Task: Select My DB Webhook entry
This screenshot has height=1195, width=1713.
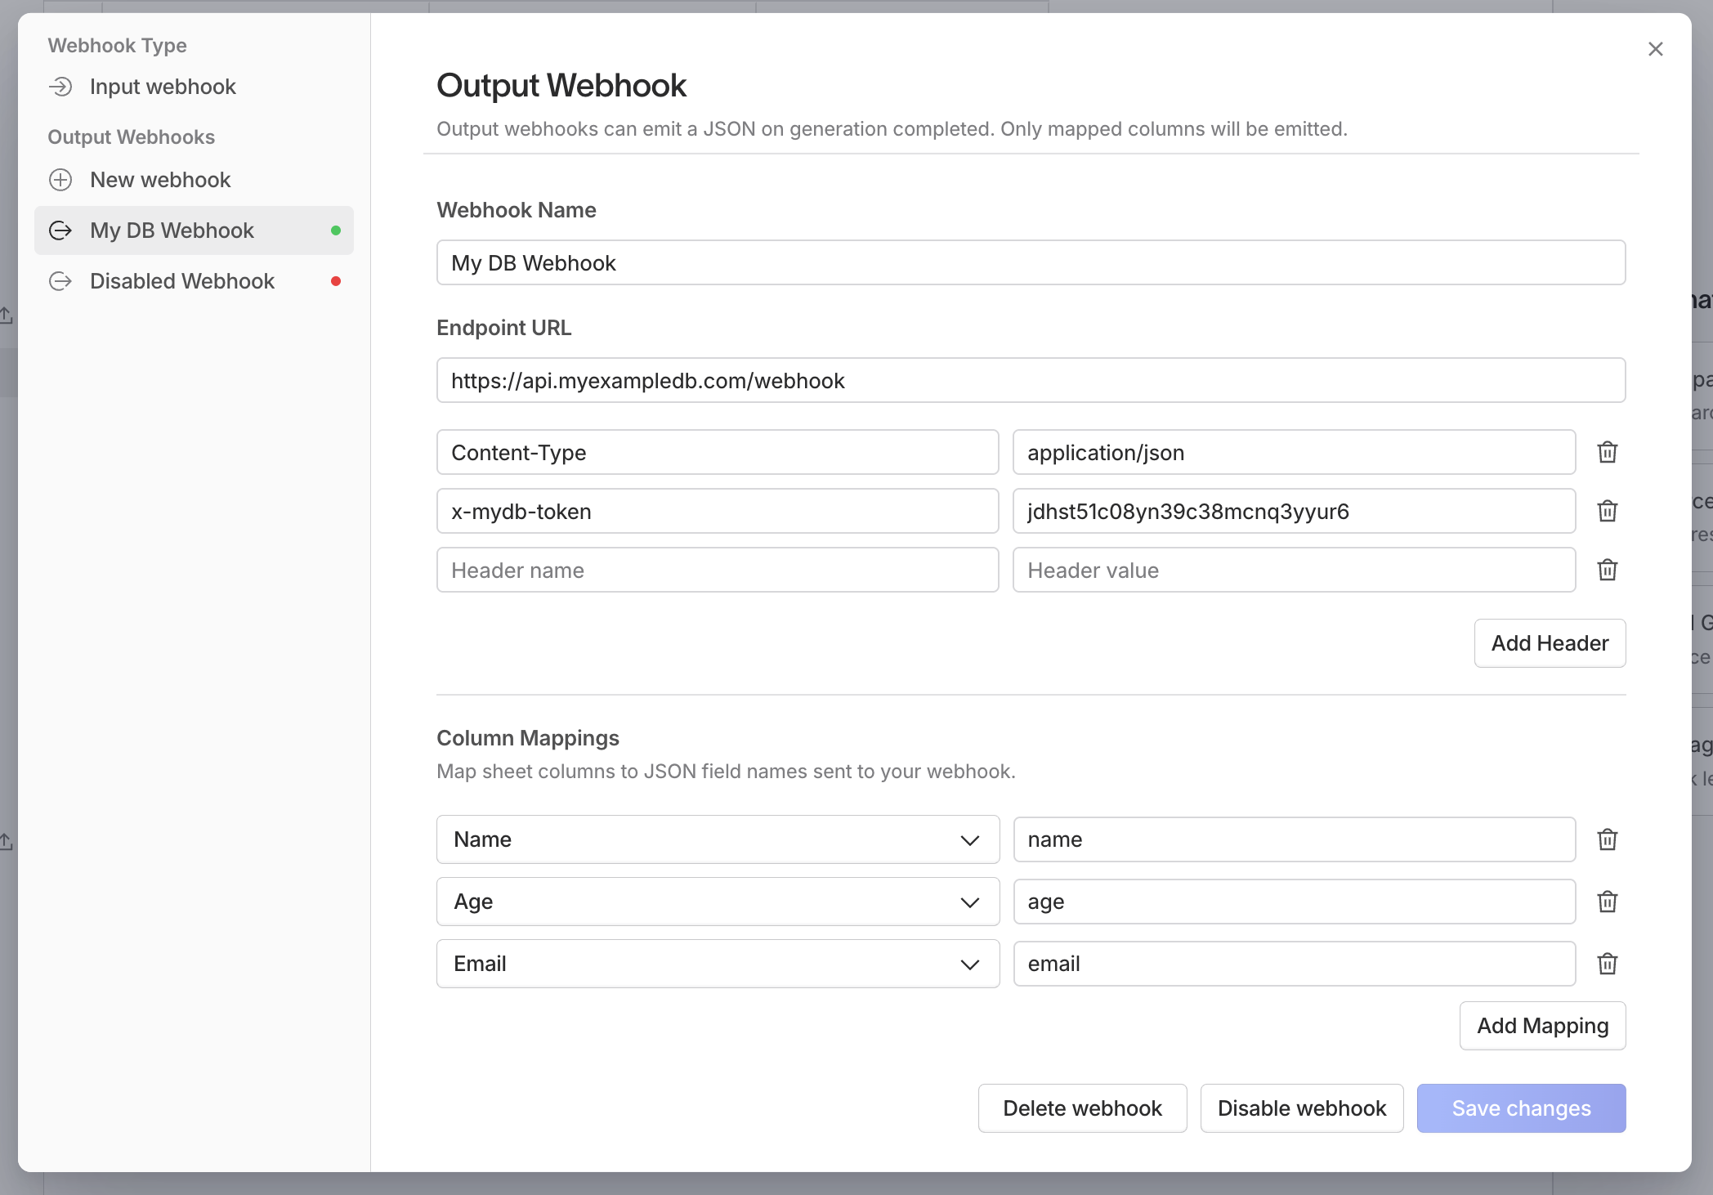Action: [x=172, y=230]
